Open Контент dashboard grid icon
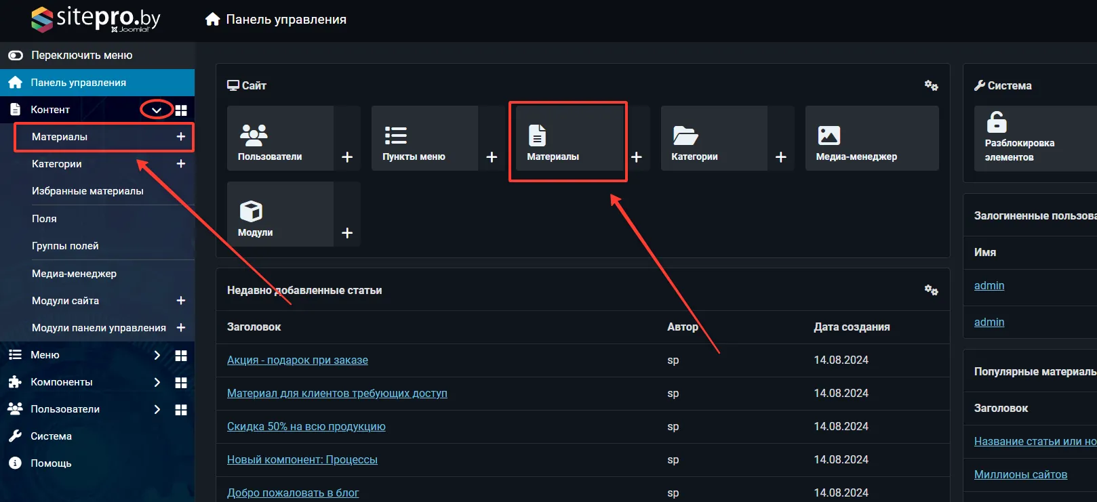The image size is (1097, 502). tap(181, 110)
